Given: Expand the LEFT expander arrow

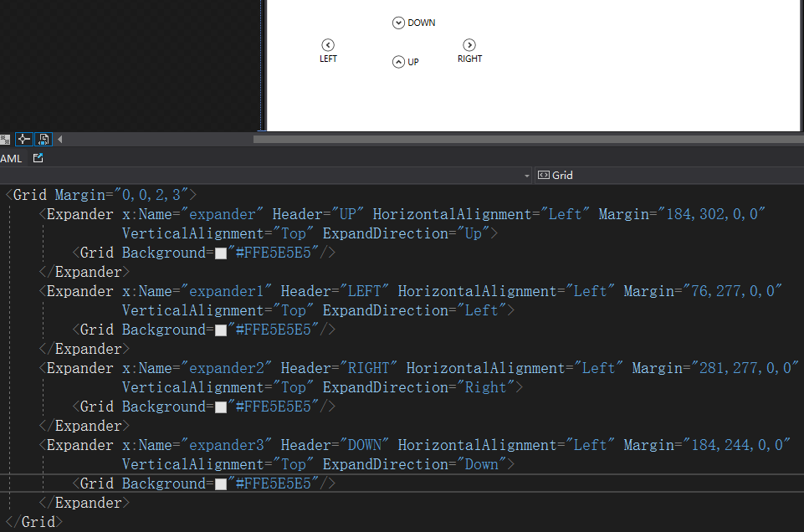Looking at the screenshot, I should pos(328,45).
